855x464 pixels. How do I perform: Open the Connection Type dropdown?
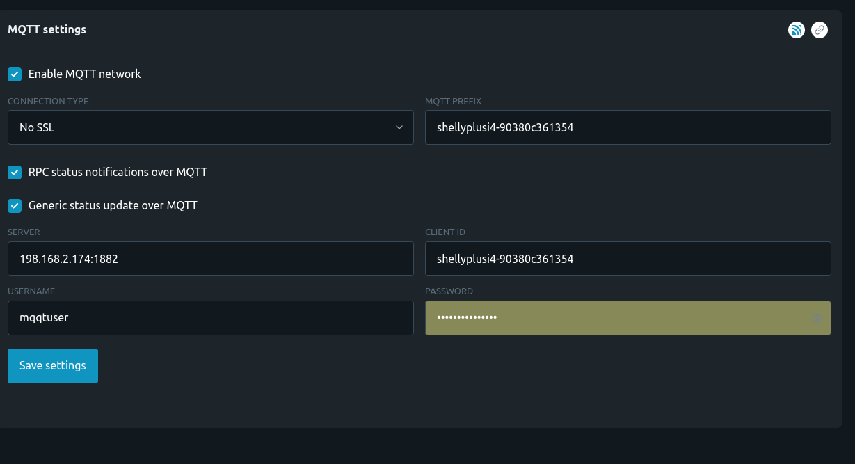[x=211, y=127]
